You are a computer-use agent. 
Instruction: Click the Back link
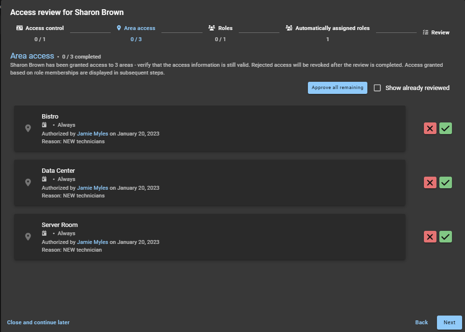click(421, 322)
